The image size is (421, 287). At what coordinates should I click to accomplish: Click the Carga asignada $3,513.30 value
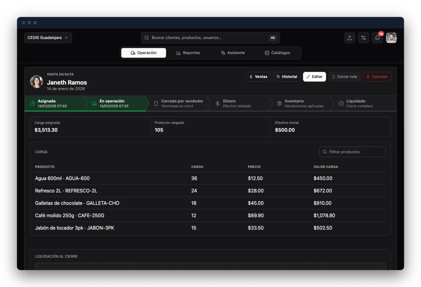(46, 130)
